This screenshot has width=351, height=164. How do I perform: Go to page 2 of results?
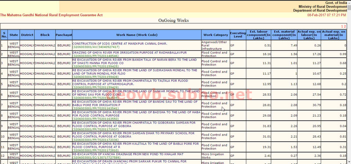click(x=345, y=26)
